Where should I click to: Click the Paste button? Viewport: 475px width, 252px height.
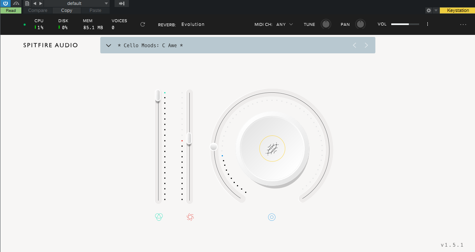point(95,10)
